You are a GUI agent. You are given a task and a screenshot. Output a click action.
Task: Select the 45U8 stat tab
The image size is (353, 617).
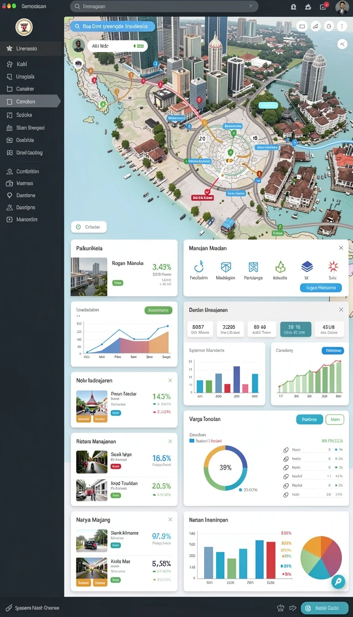tap(329, 329)
